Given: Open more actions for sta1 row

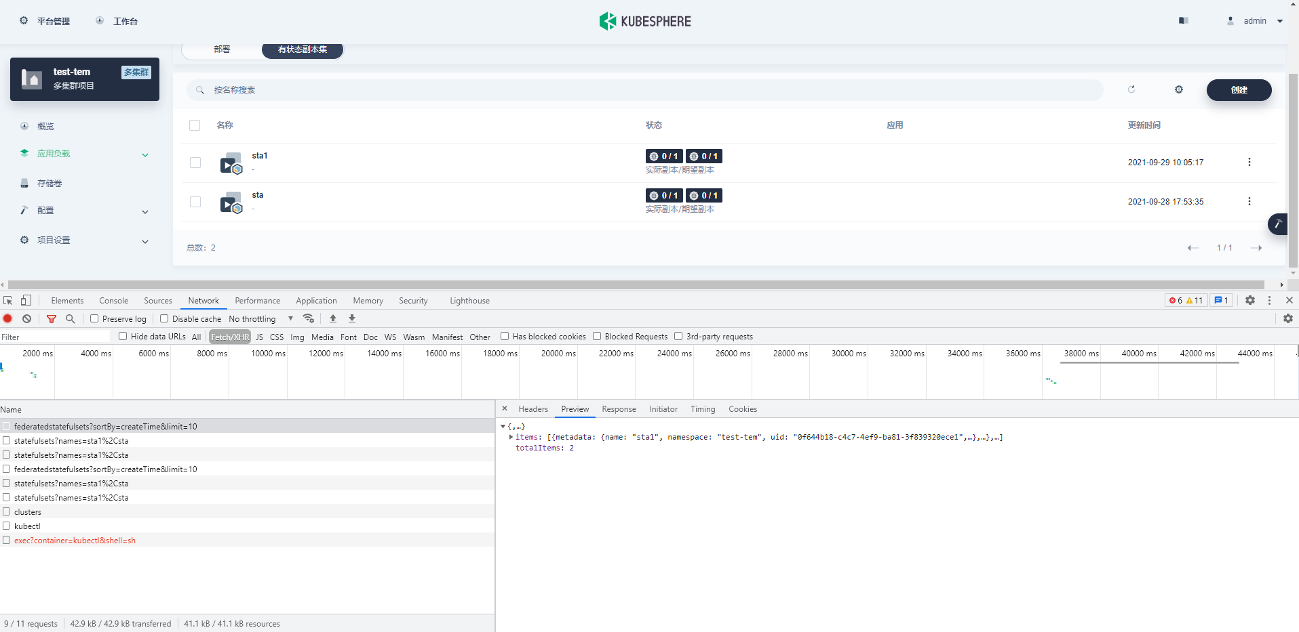Looking at the screenshot, I should point(1249,162).
